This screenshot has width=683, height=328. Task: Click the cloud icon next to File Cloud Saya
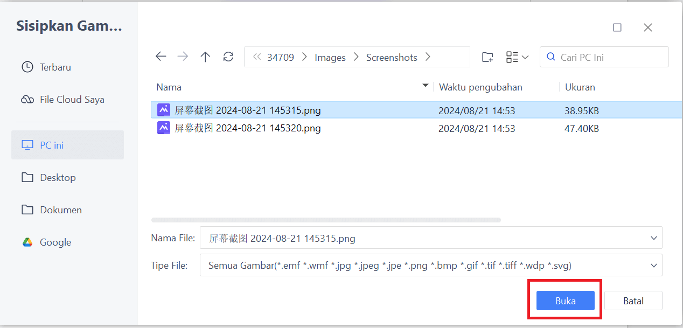coord(27,99)
